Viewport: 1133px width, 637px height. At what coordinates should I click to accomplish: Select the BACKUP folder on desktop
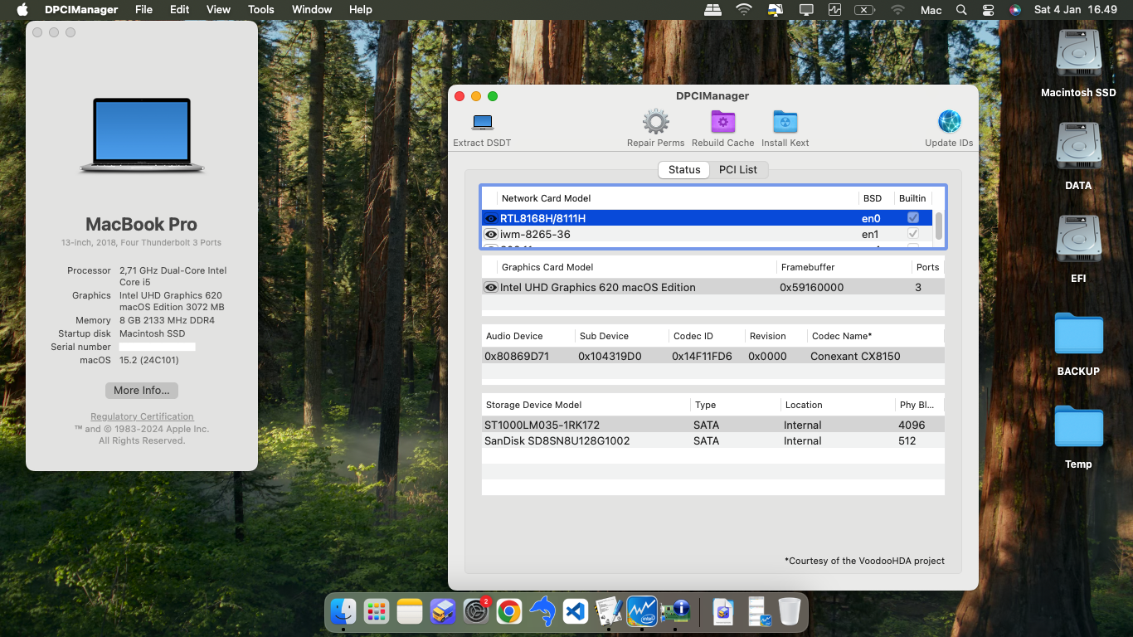pos(1078,344)
